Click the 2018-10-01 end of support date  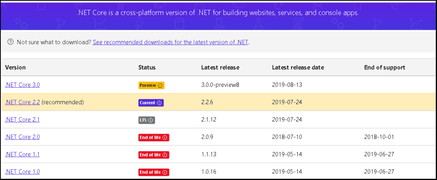(x=379, y=137)
